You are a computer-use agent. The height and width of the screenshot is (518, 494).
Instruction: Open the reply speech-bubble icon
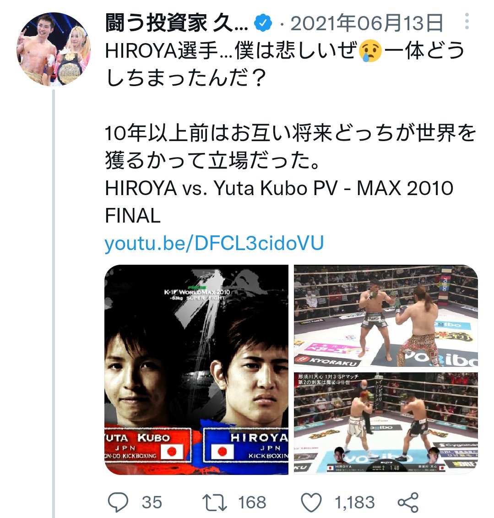[118, 502]
